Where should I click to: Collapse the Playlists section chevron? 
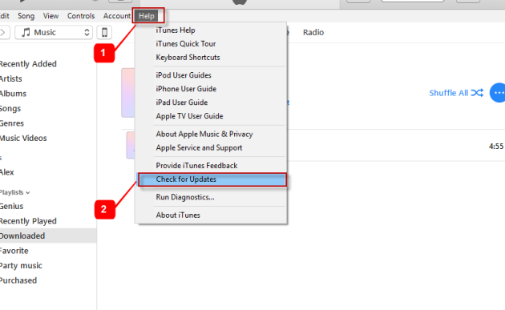pos(28,192)
